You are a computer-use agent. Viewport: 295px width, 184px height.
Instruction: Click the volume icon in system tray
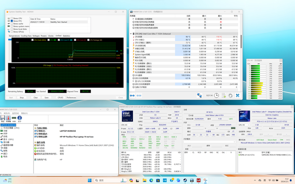coord(273,180)
